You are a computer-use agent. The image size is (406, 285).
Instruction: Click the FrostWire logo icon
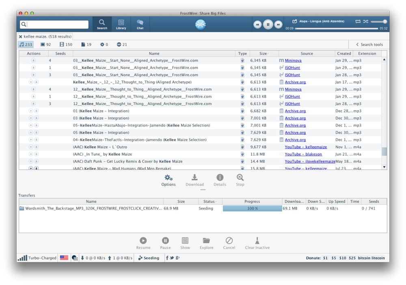(201, 25)
